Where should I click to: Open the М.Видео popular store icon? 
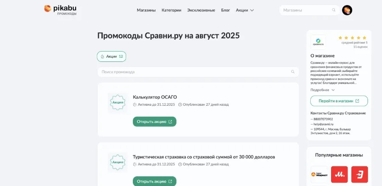(340, 174)
